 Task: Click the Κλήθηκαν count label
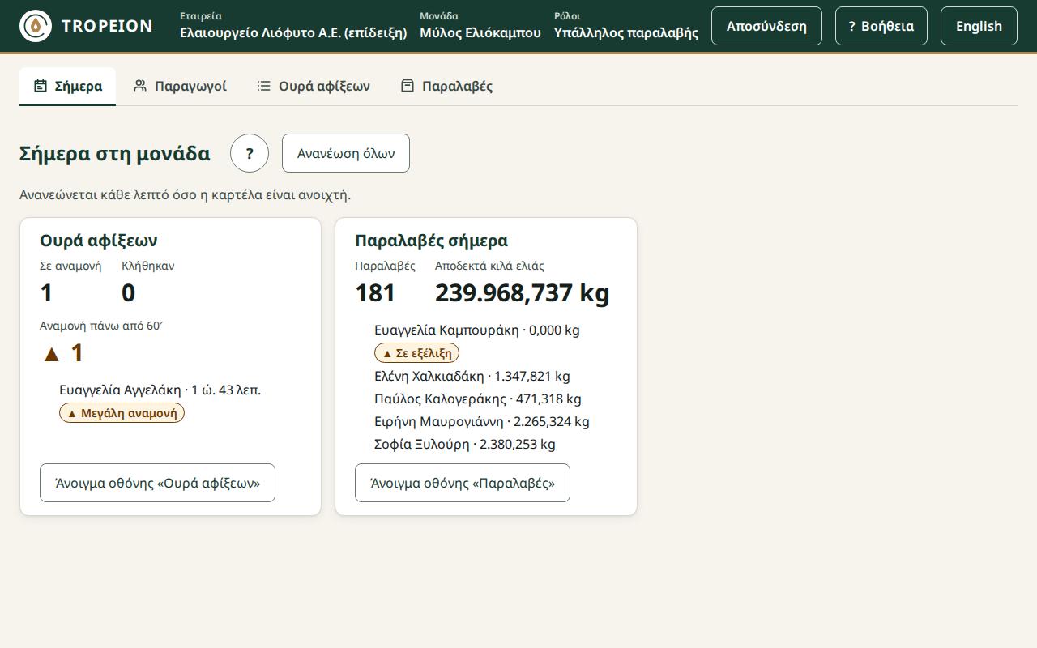tap(148, 266)
